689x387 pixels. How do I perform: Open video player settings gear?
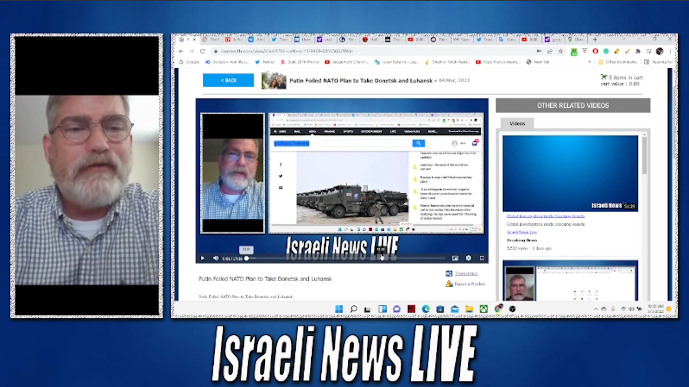click(468, 259)
